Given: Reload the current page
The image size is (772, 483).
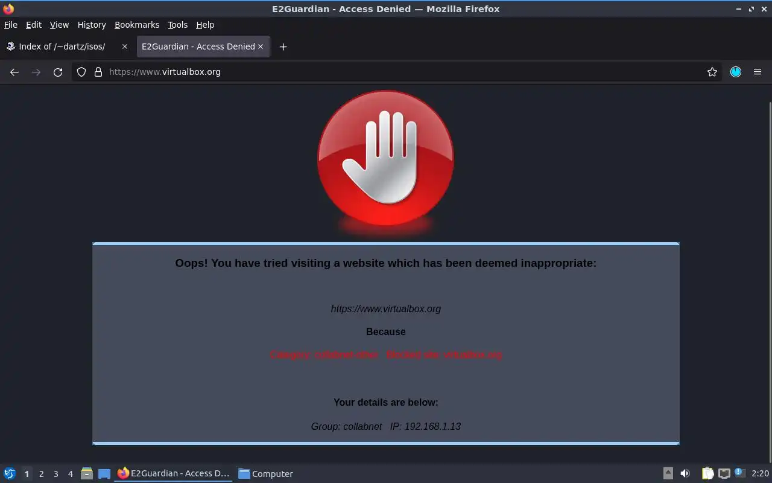Looking at the screenshot, I should (58, 72).
